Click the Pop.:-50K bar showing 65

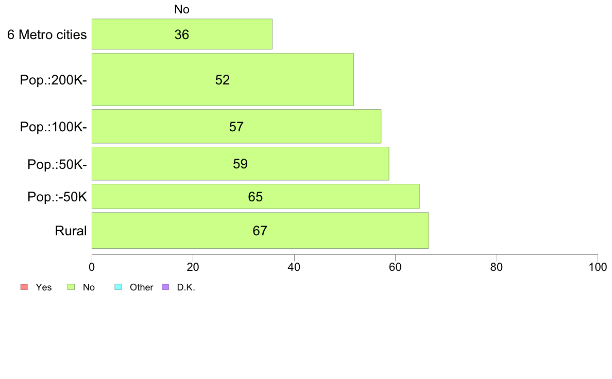[256, 196]
